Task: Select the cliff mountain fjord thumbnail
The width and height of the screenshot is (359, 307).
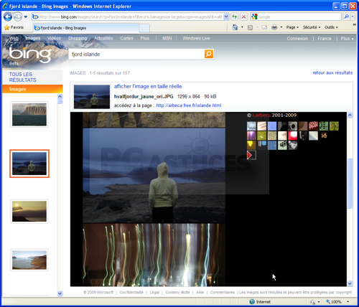Action: tap(29, 114)
